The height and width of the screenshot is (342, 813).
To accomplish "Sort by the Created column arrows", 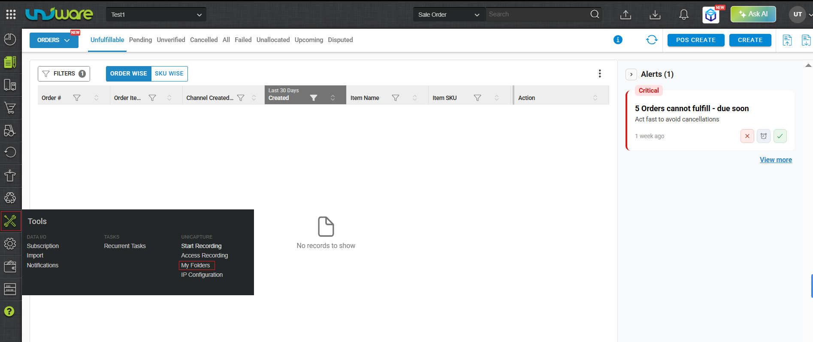I will pyautogui.click(x=333, y=98).
